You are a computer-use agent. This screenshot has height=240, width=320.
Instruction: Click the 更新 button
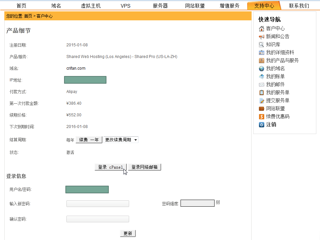128,233
